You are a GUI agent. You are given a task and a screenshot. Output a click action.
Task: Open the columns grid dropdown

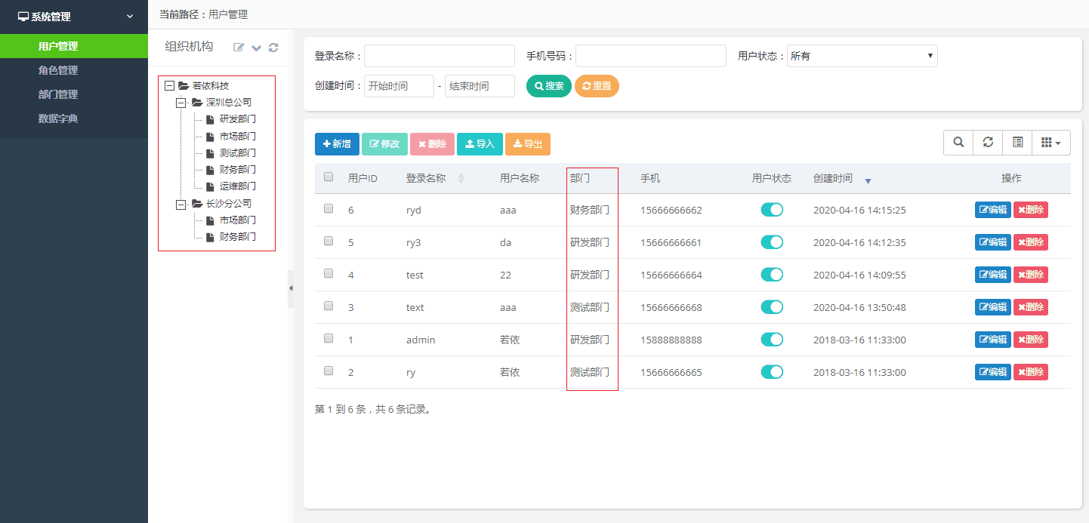coord(1050,142)
